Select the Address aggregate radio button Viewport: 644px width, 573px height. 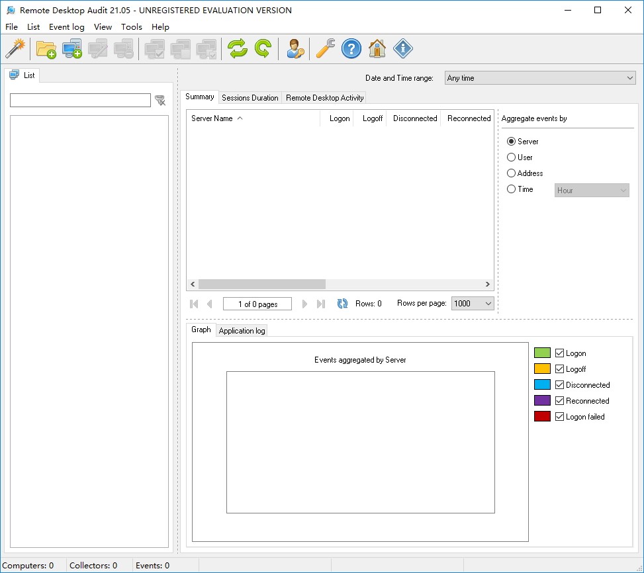511,173
